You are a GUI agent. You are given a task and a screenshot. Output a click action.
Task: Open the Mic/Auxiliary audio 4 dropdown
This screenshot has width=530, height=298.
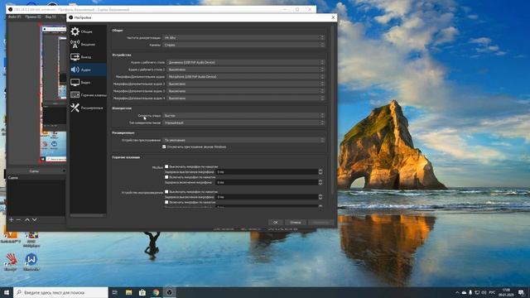[x=245, y=99]
